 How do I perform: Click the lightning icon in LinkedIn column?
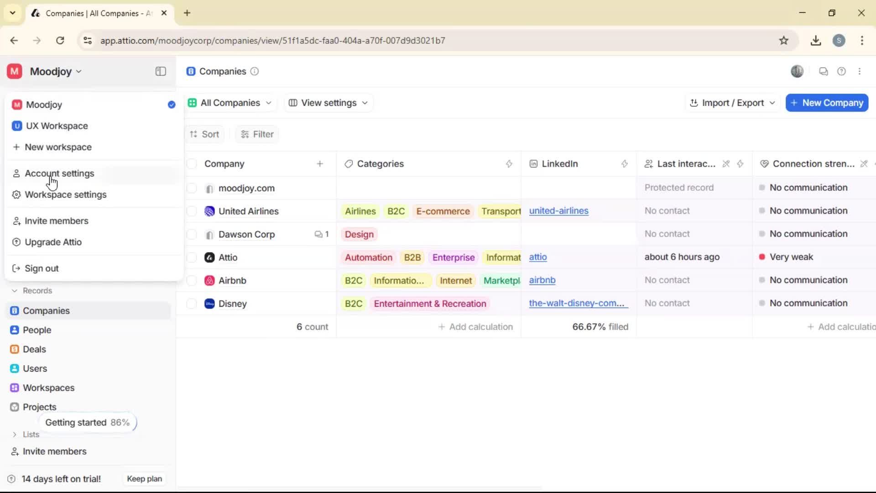625,164
